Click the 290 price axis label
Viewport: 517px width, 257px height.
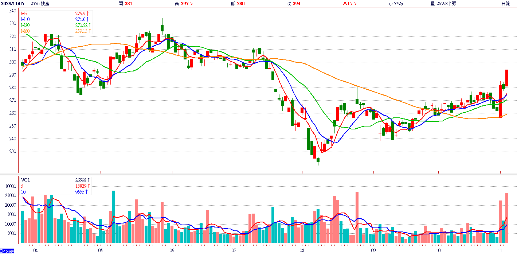point(12,75)
